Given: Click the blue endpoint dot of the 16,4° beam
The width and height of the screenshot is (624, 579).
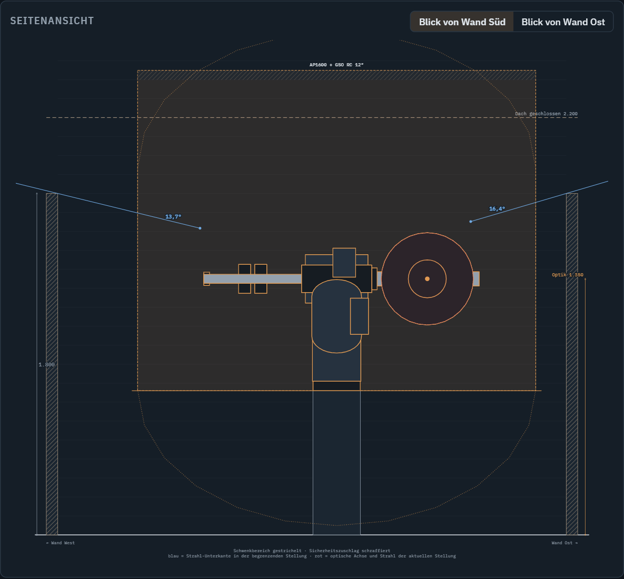Looking at the screenshot, I should (471, 222).
